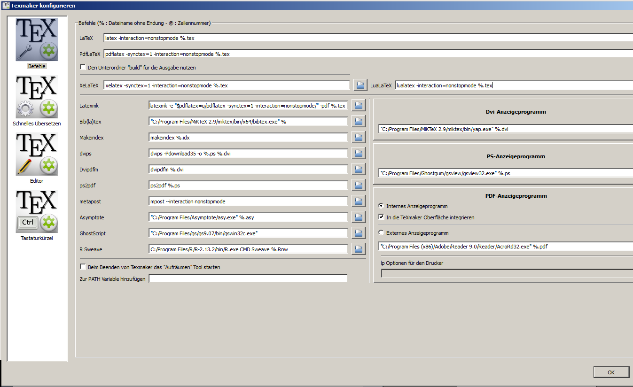The width and height of the screenshot is (633, 387).
Task: Click the browse folder icon for Latexmk
Action: (359, 106)
